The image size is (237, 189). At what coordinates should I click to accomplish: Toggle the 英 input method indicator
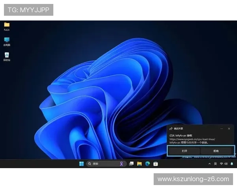[215, 163]
